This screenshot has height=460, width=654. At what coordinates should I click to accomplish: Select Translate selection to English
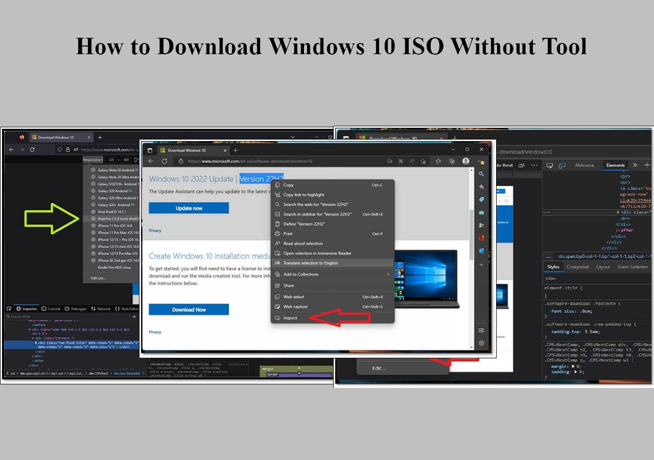pyautogui.click(x=333, y=263)
